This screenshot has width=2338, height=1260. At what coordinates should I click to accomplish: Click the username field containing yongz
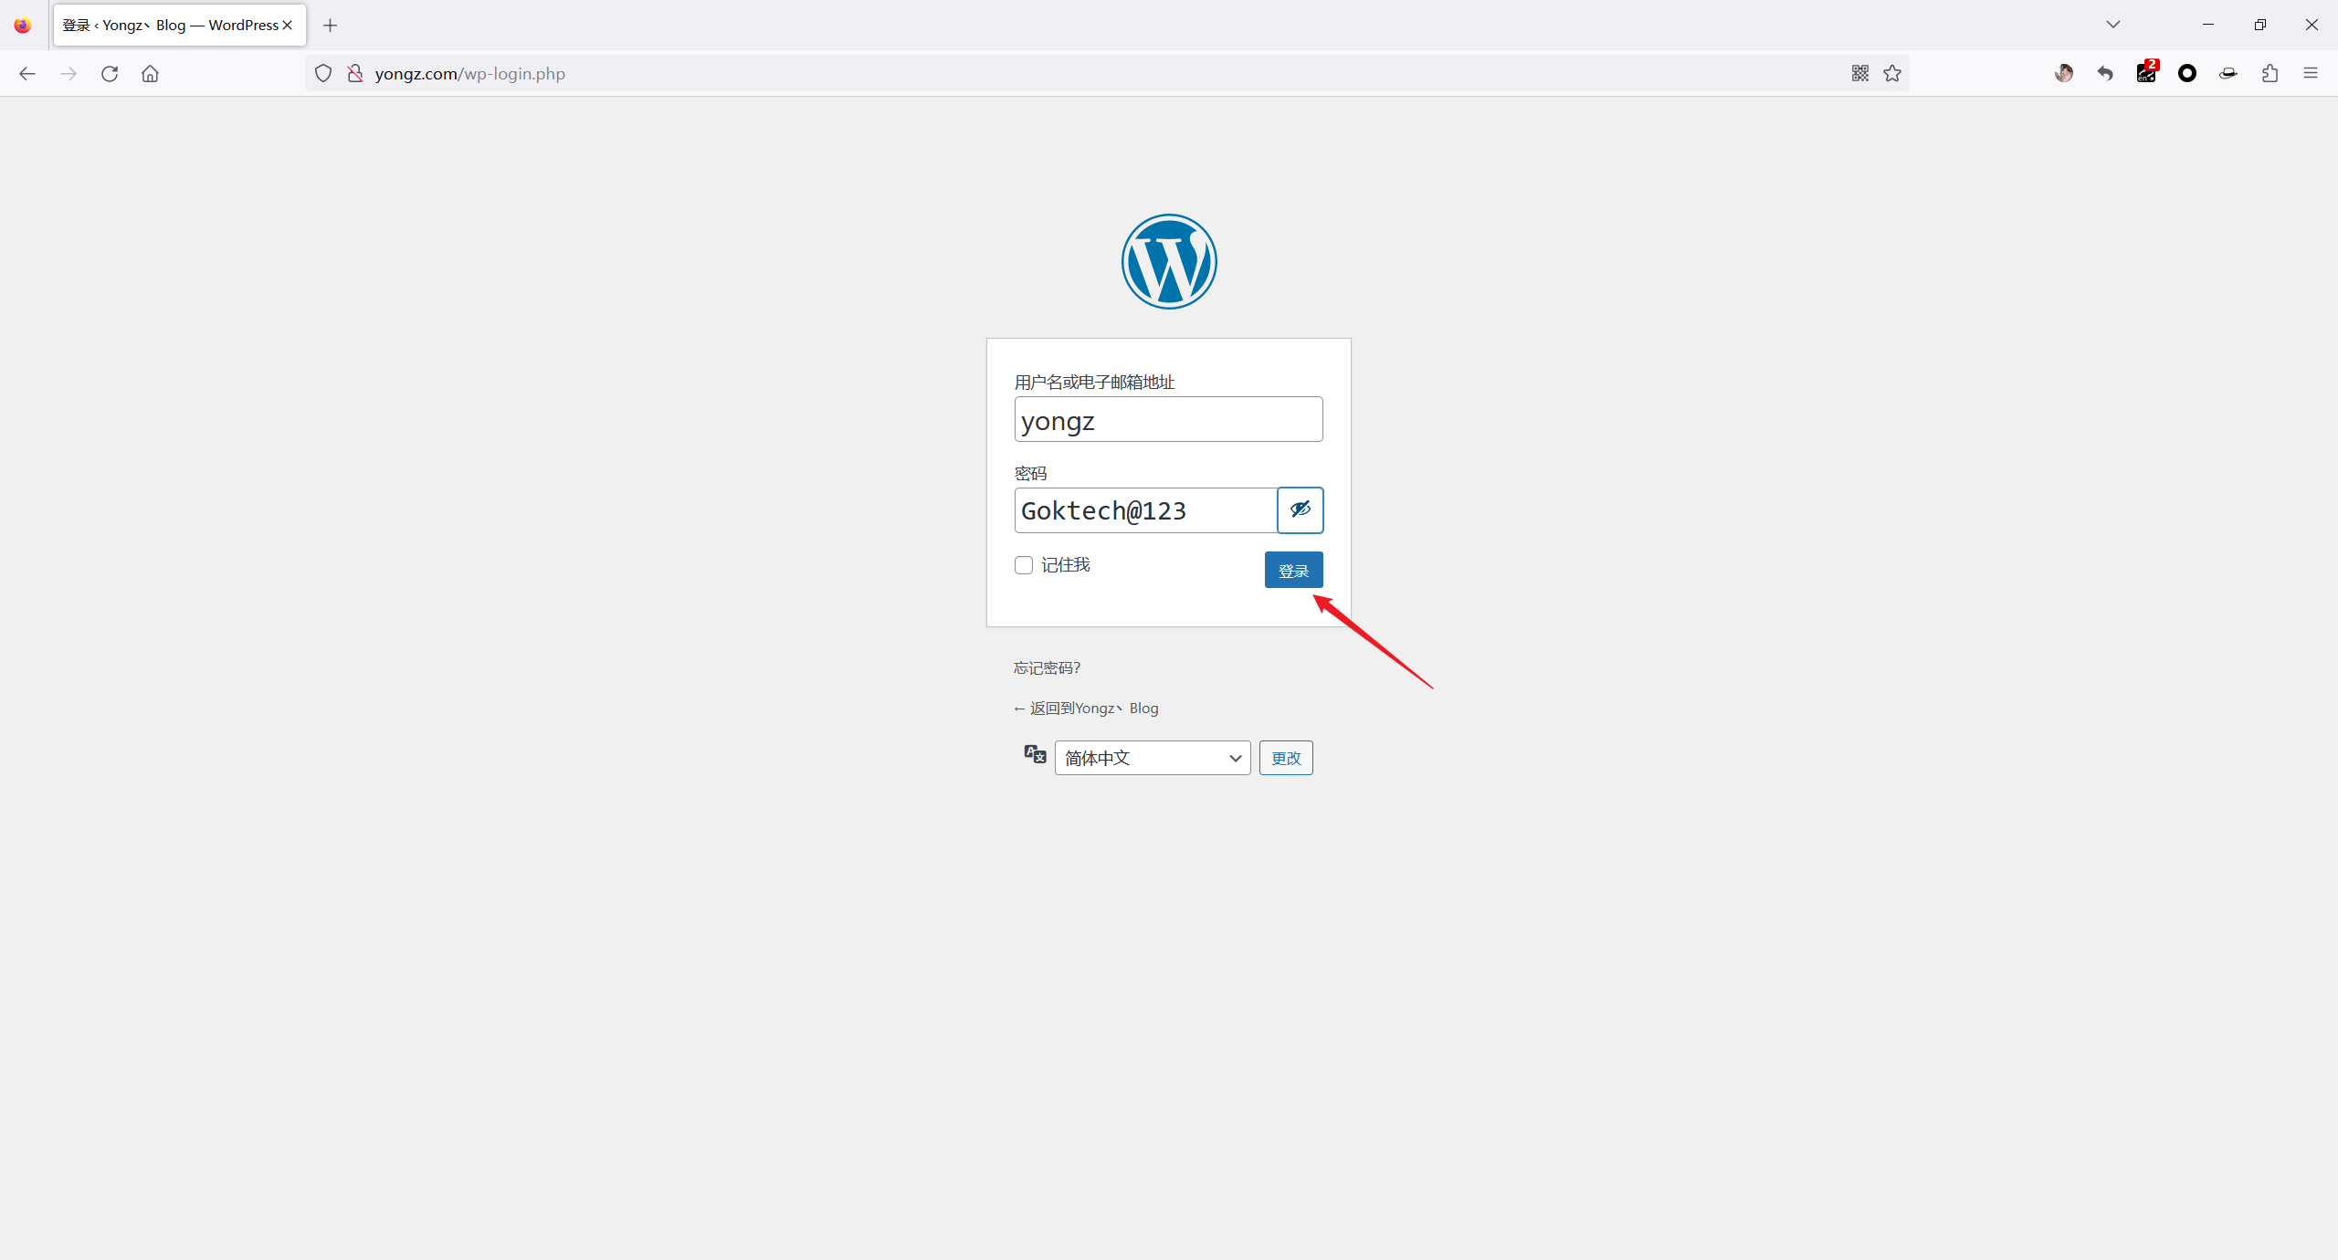pos(1169,419)
